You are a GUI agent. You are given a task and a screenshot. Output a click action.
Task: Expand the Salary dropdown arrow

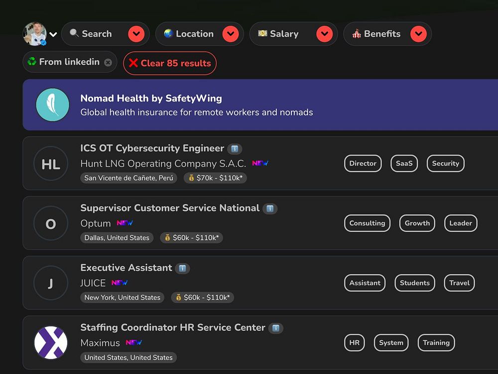[325, 34]
